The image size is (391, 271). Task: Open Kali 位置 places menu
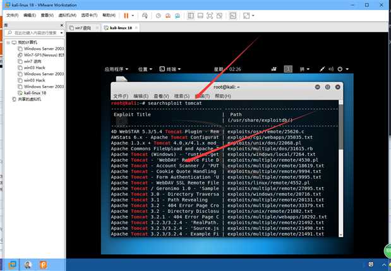145,69
